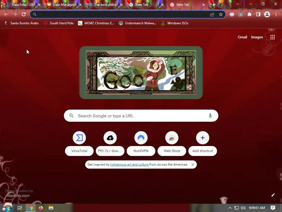
Task: Click the browser forward arrow
Action: coord(15,14)
